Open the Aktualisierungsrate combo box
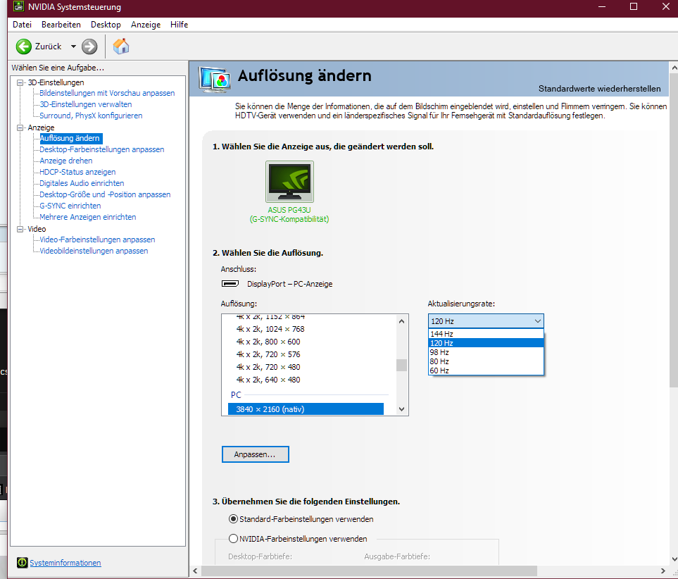Screen dimensions: 678x579 pyautogui.click(x=486, y=321)
